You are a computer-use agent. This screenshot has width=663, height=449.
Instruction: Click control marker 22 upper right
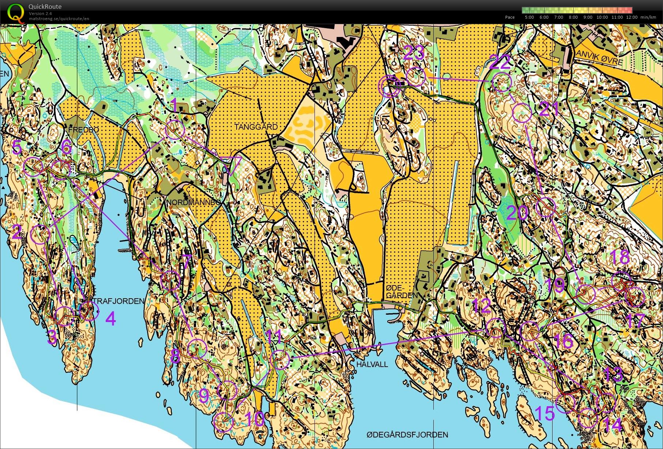pyautogui.click(x=502, y=82)
